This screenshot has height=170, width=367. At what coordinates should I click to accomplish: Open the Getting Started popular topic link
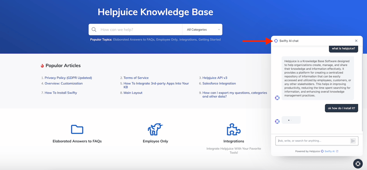(210, 39)
